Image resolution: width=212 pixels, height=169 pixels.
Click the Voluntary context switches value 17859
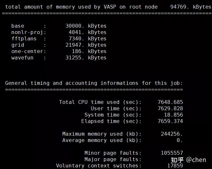(x=175, y=166)
